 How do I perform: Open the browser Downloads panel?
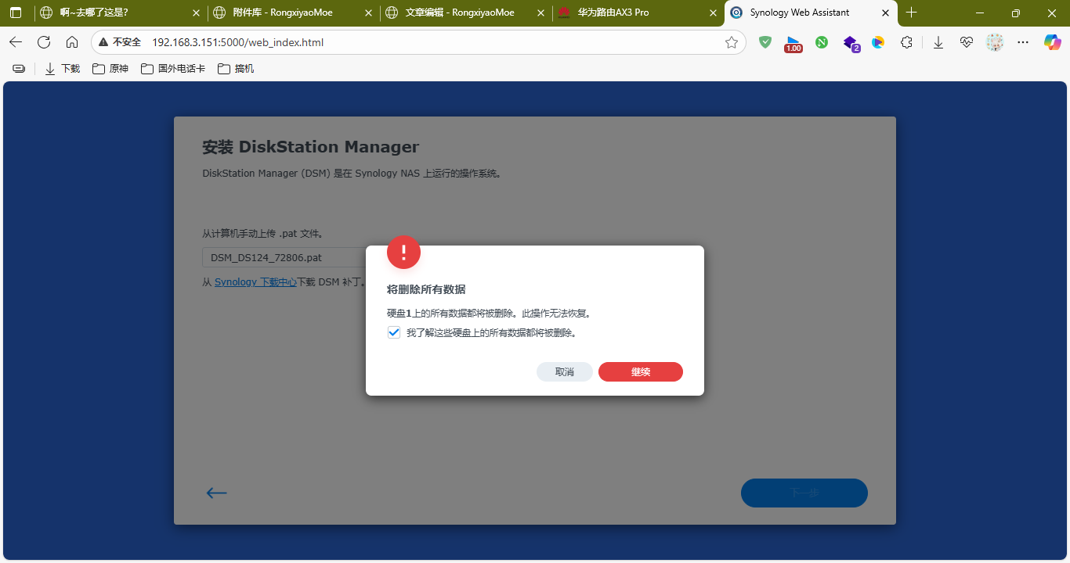pyautogui.click(x=938, y=42)
